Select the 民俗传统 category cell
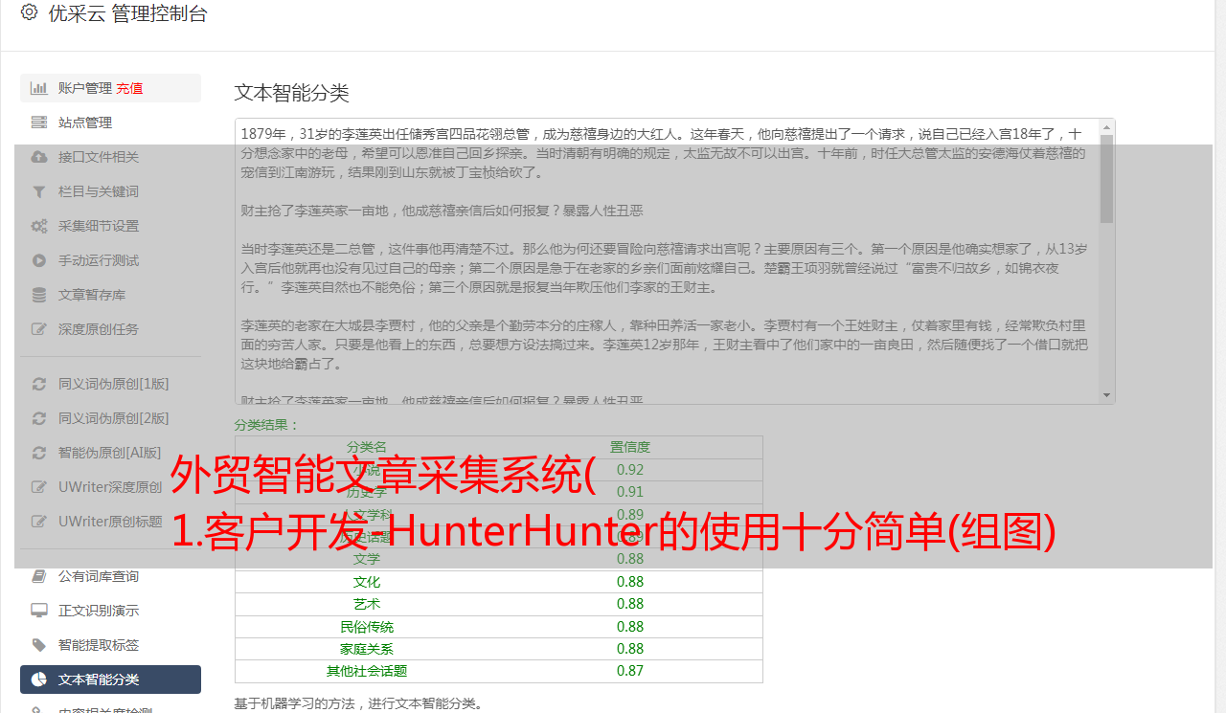This screenshot has height=713, width=1226. [x=367, y=627]
